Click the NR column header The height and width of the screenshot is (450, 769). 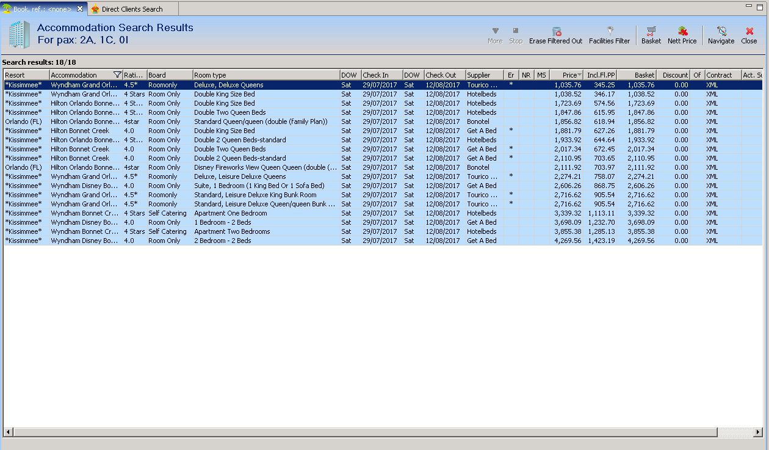coord(527,75)
